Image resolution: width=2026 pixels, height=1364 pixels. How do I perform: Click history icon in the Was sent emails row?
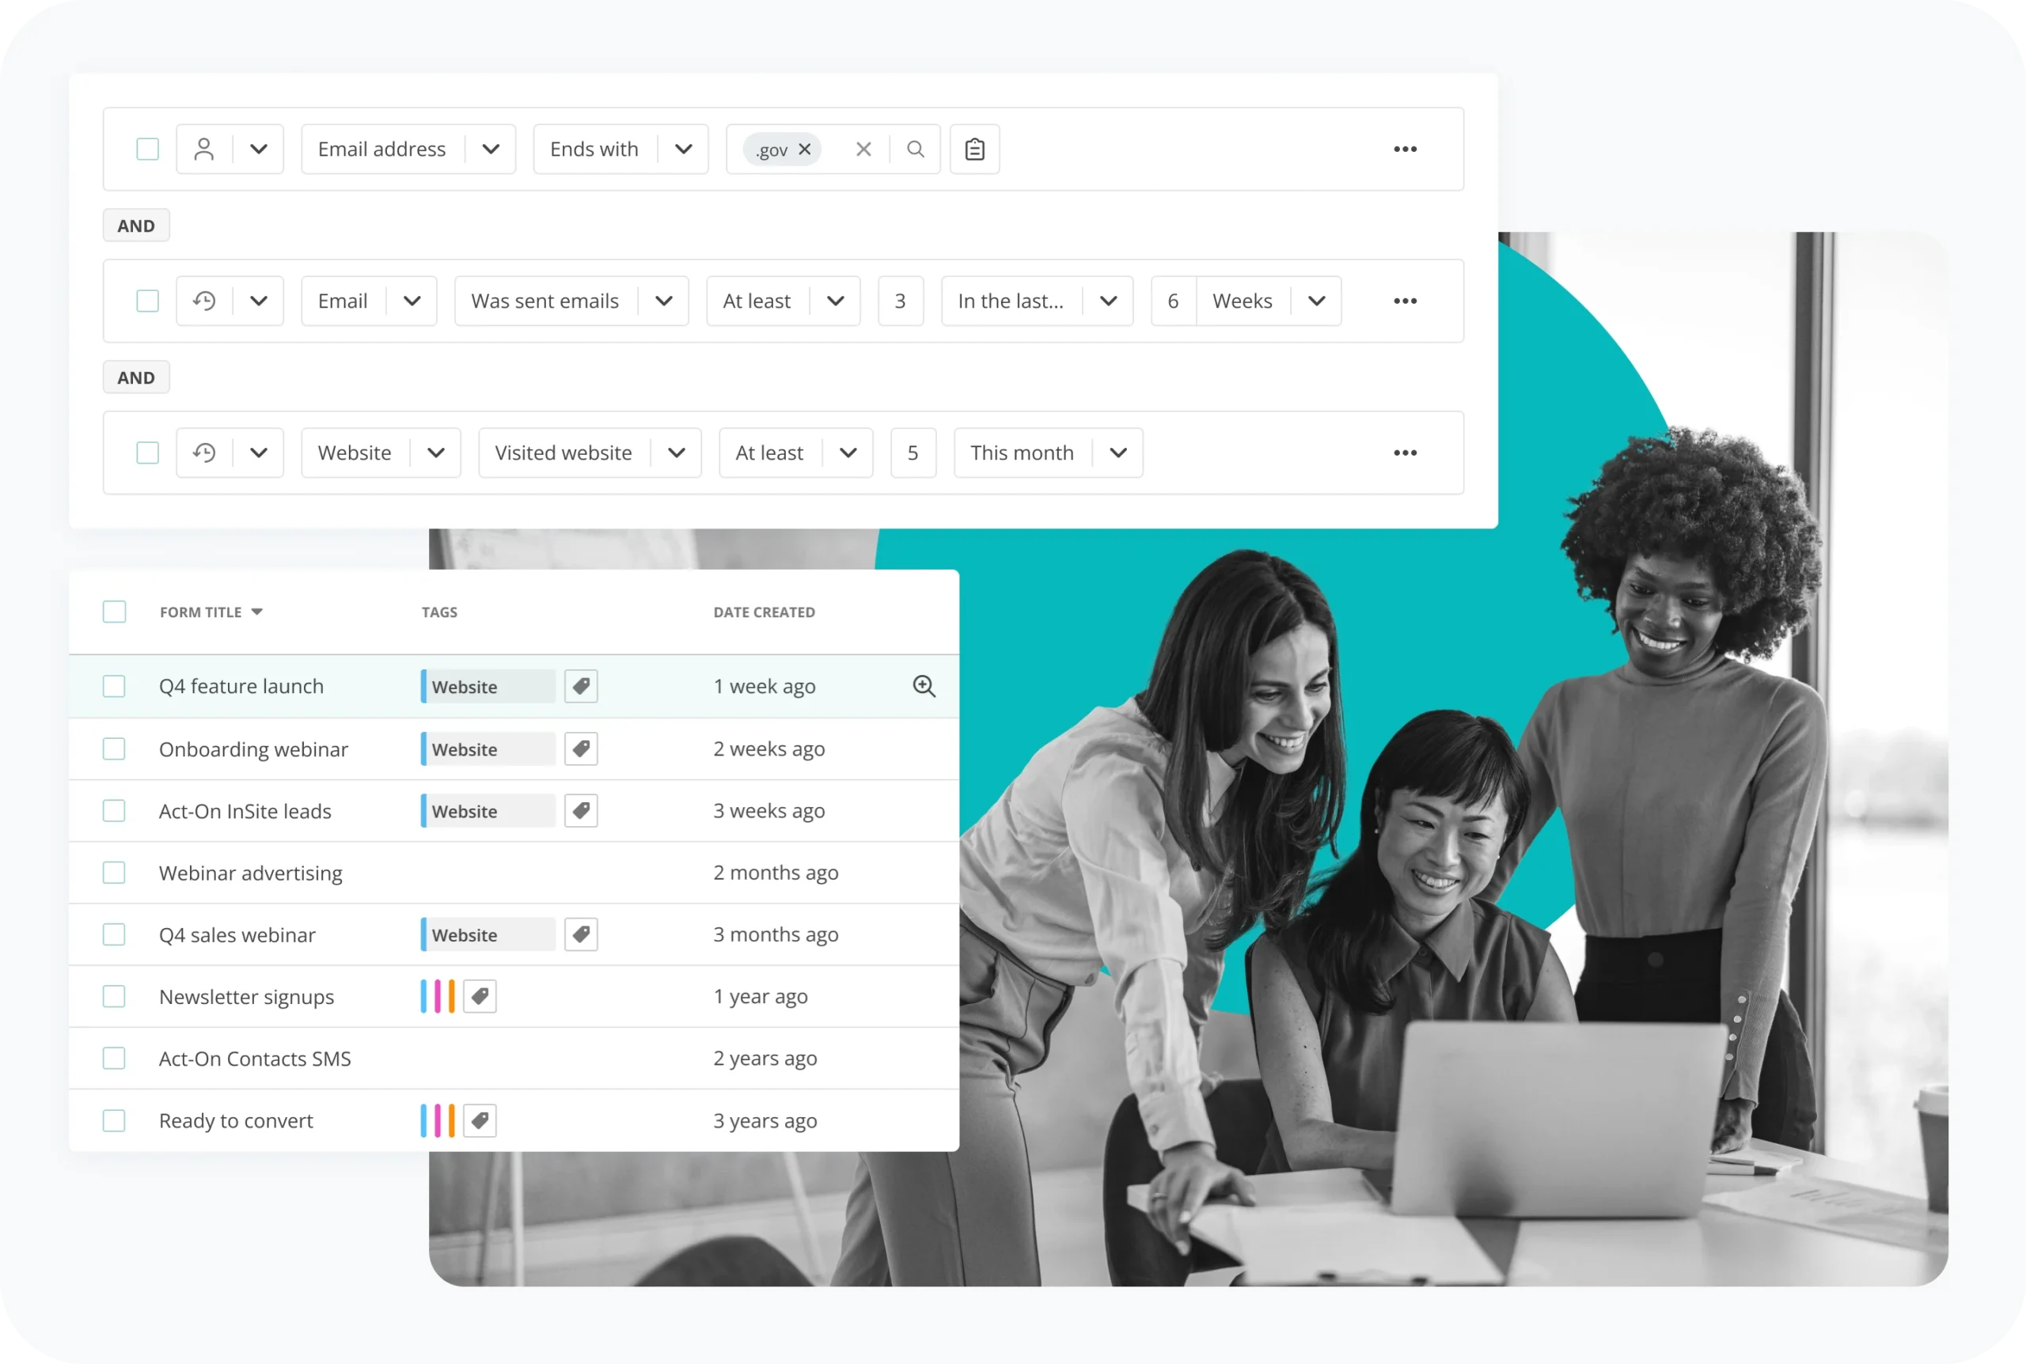(x=203, y=301)
